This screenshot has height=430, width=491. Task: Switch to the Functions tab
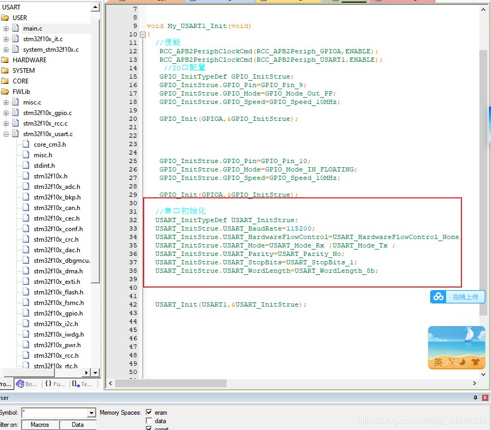[55, 384]
